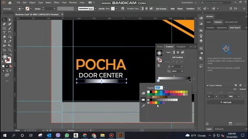The height and width of the screenshot is (139, 248).
Task: Set None fill mode under the toolbox swatches
Action: point(10,66)
